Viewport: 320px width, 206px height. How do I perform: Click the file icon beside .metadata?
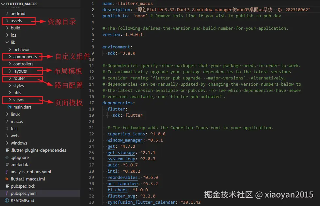pyautogui.click(x=7, y=164)
